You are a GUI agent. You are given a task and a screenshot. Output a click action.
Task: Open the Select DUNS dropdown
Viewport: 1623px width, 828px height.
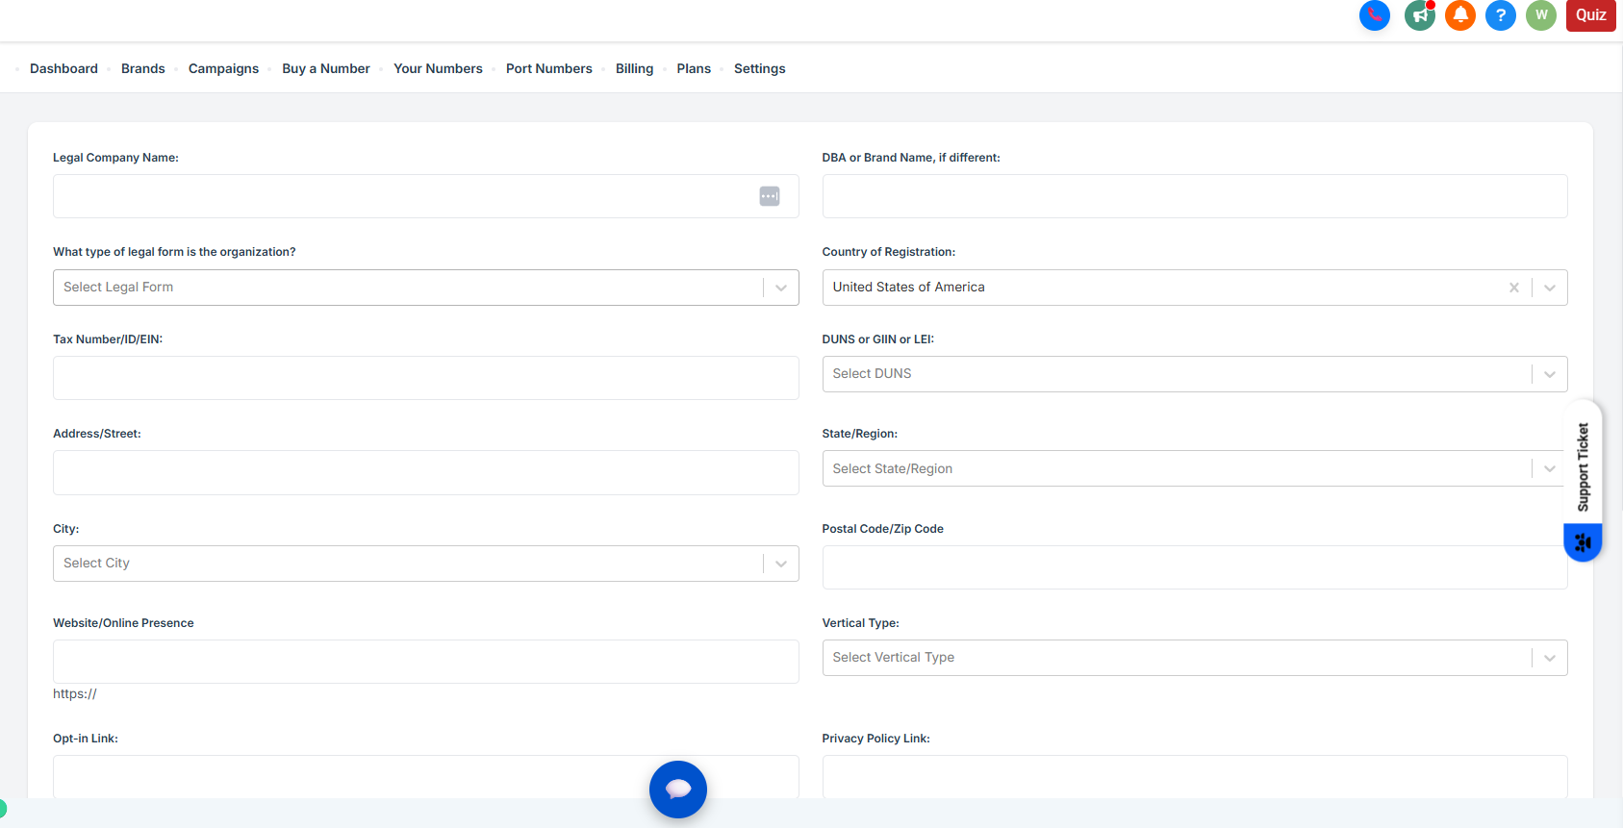click(x=1549, y=374)
